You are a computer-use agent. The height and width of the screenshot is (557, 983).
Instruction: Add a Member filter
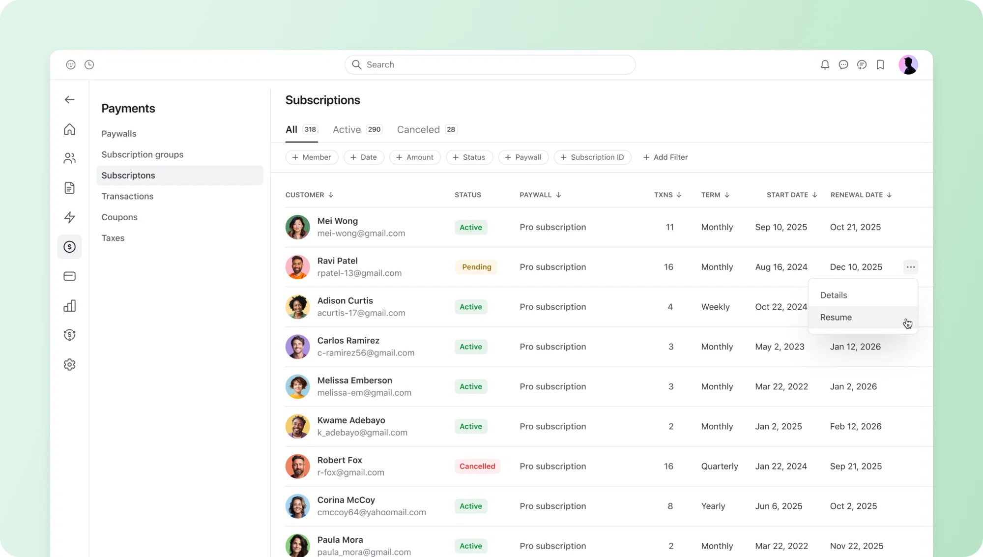312,157
